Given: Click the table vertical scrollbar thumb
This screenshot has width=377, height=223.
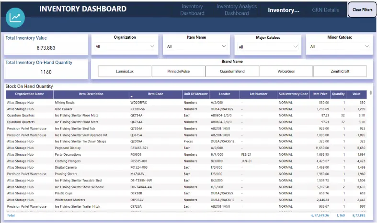Looking at the screenshot, I should (x=370, y=93).
